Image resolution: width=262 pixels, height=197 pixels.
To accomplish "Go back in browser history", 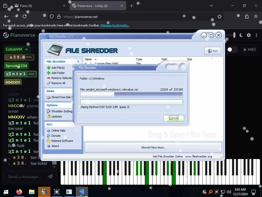I will (6, 16).
